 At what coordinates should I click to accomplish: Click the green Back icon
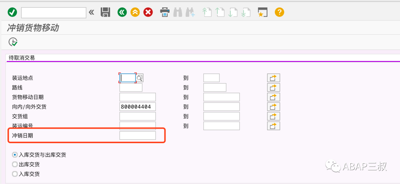coord(122,12)
